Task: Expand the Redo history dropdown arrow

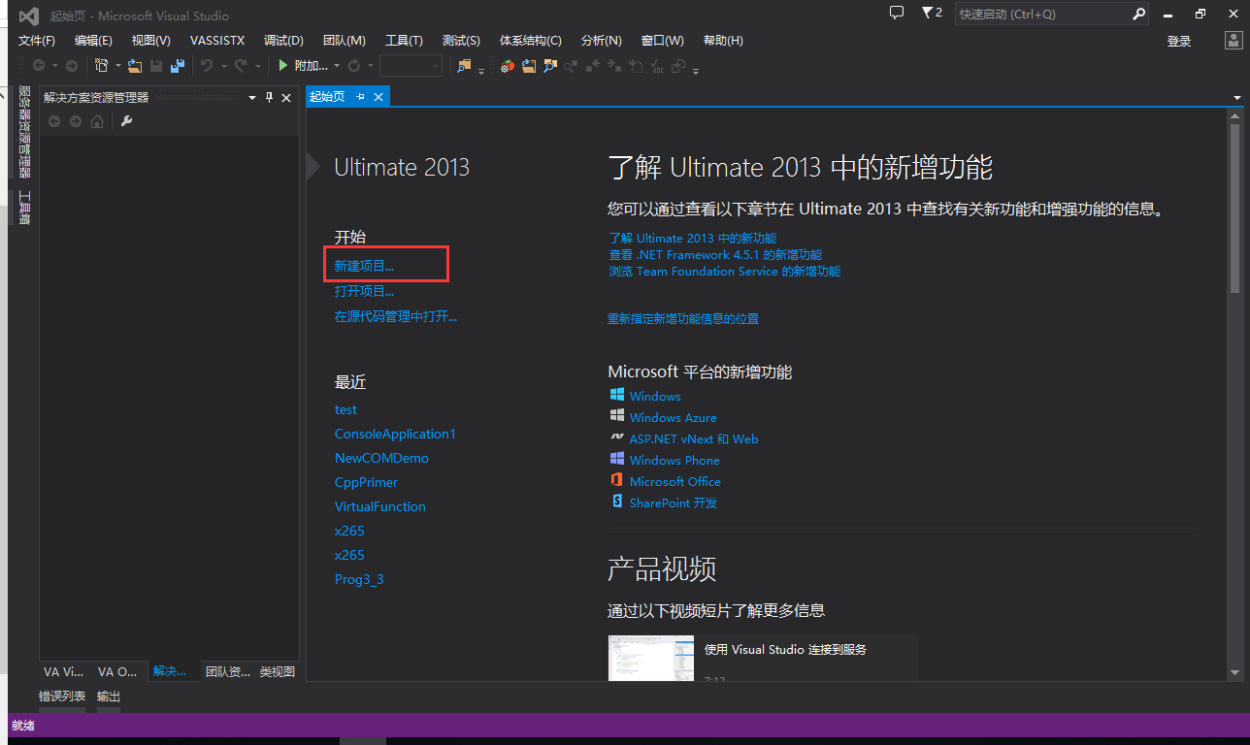Action: 257,65
